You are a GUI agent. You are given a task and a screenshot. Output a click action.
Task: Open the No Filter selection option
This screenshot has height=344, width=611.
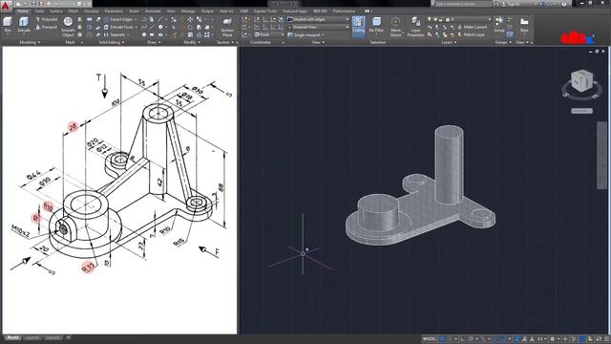coord(376,25)
